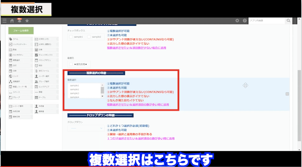Screen dimensions: 302x167
Task: Select sample1 in the 複数選択 list
Action: coord(74,86)
